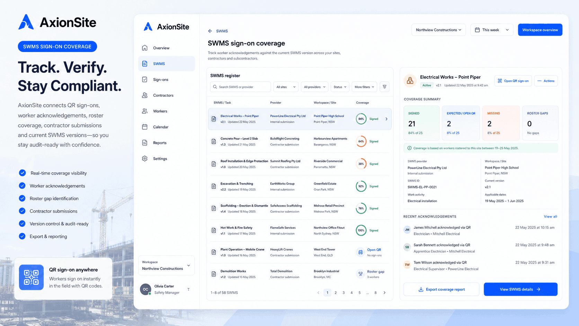
Task: Click the Calendar icon in sidebar
Action: coord(145,127)
